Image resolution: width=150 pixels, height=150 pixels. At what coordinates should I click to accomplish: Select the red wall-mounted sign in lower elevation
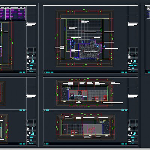[91, 130]
